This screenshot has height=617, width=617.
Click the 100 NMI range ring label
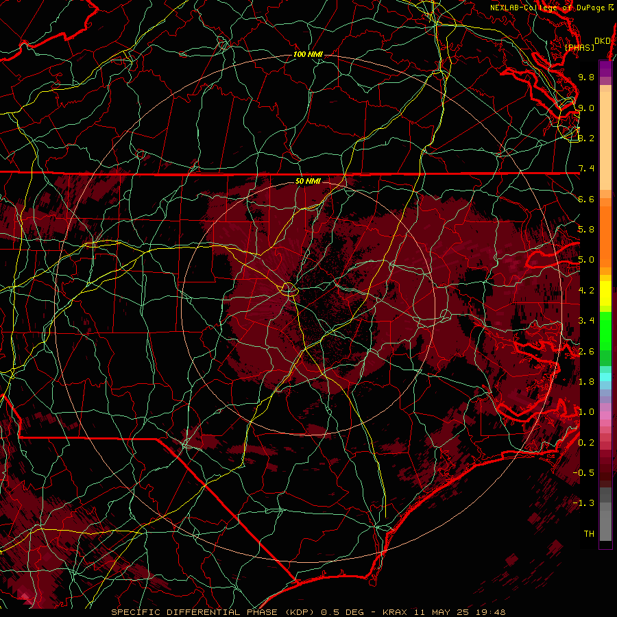(x=308, y=54)
